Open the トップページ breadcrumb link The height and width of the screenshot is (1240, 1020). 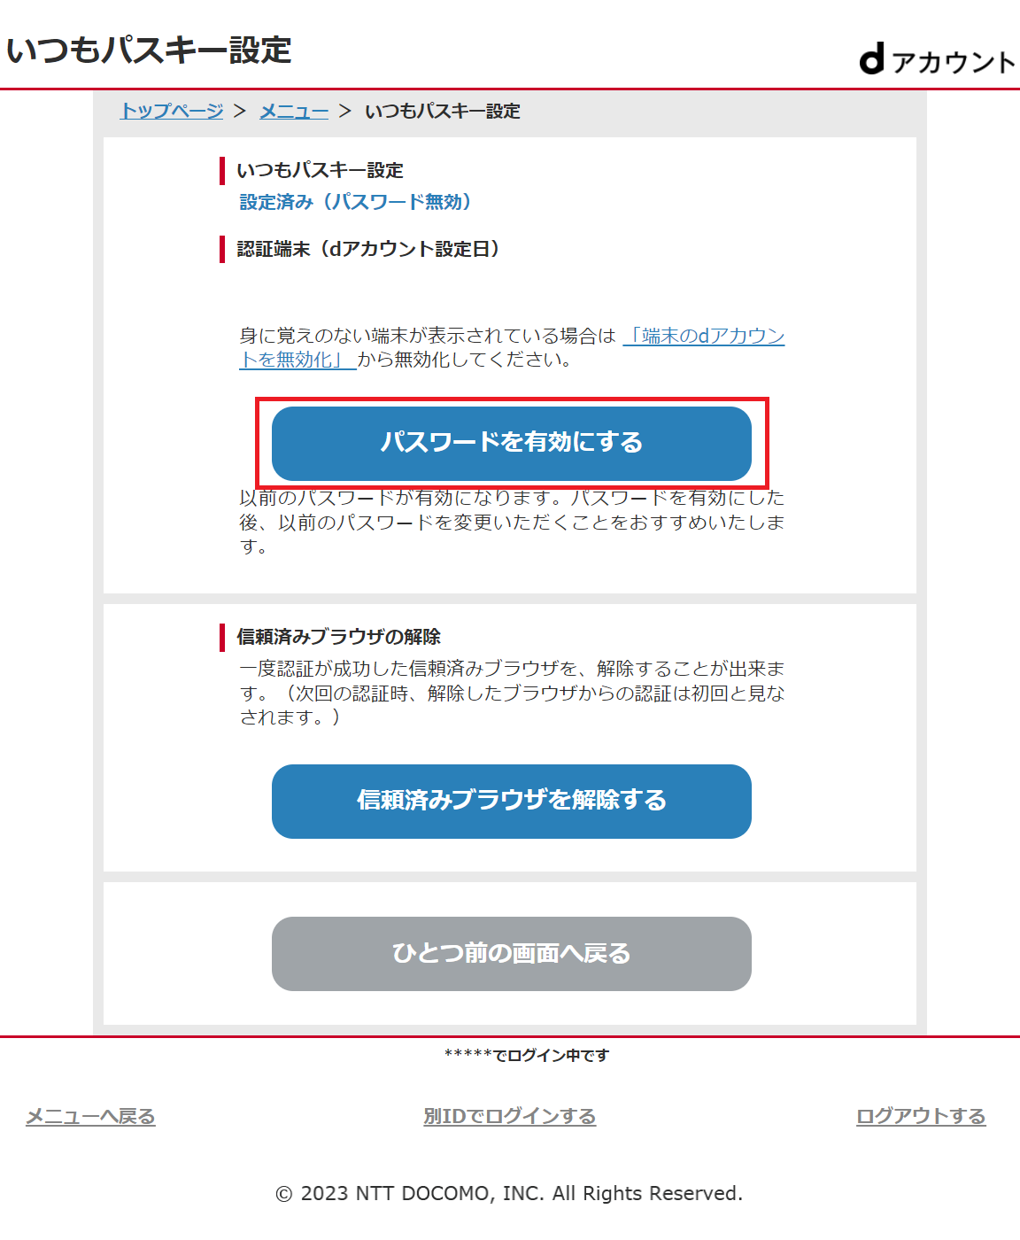172,111
